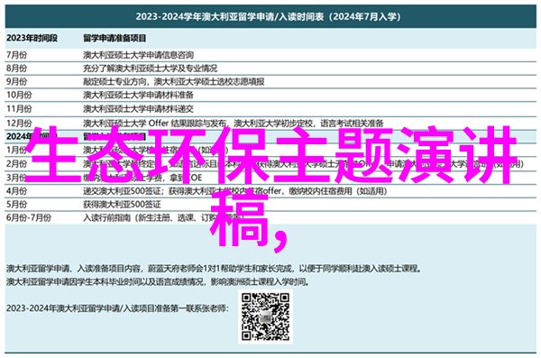Click the "4月份" row label

pos(16,191)
